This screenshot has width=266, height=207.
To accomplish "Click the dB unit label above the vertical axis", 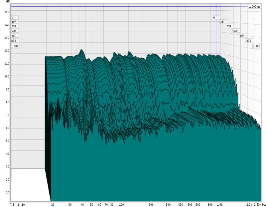I will pyautogui.click(x=8, y=2).
